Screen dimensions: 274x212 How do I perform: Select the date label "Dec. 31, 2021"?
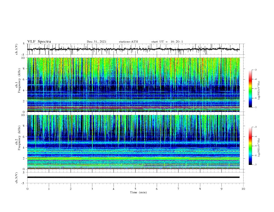coord(97,42)
